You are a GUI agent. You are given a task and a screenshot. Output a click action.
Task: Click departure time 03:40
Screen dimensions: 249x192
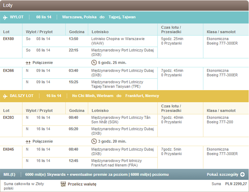73,71
